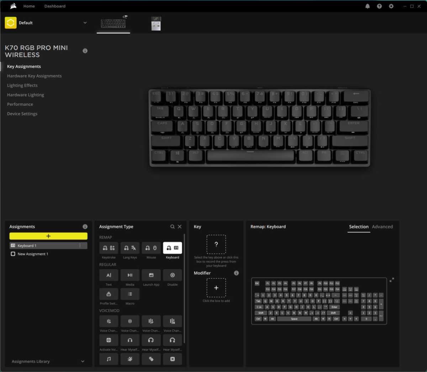Click the ENTER key on the K70 image
Screen dimensions: 427x372
coord(353,127)
